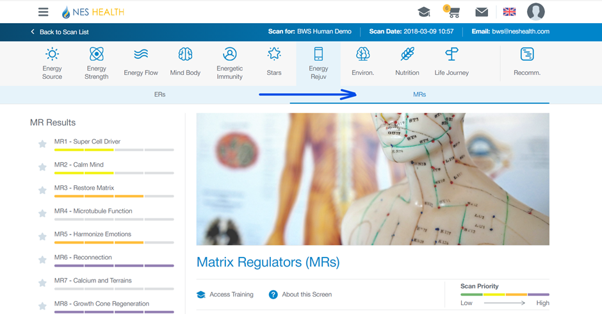
Task: Open the user profile avatar menu
Action: [535, 12]
